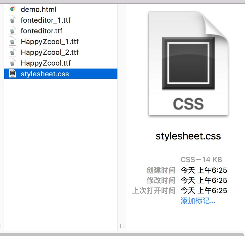Viewport: 245px width, 236px height.
Task: Click the 上次打开时间 label
Action: point(153,190)
